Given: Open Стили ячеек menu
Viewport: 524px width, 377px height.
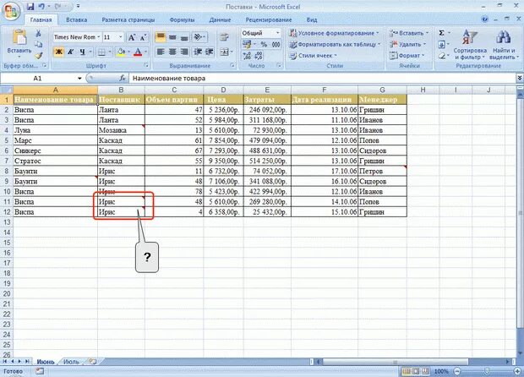Looking at the screenshot, I should click(313, 56).
